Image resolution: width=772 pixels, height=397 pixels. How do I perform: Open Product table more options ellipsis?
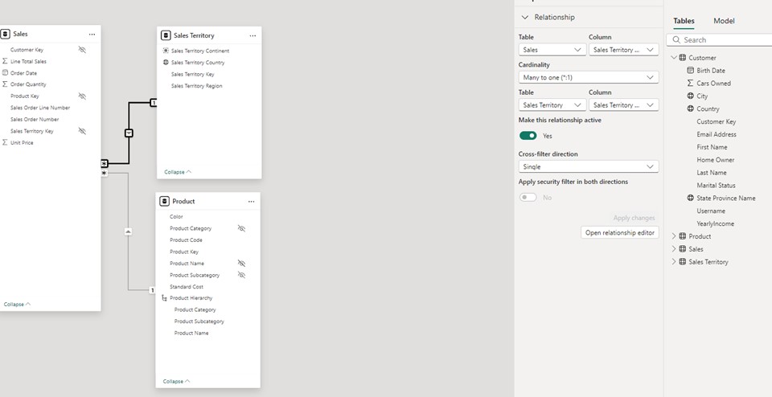(x=251, y=201)
